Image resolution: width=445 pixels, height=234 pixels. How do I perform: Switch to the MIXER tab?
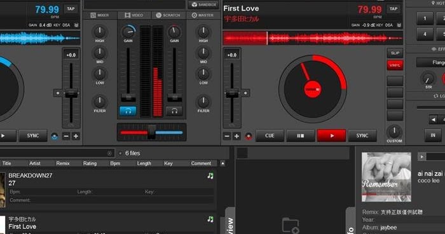100,15
